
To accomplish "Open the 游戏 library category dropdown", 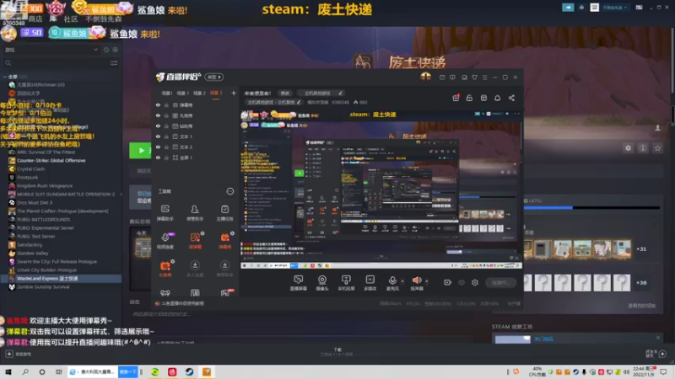I will pyautogui.click(x=51, y=50).
